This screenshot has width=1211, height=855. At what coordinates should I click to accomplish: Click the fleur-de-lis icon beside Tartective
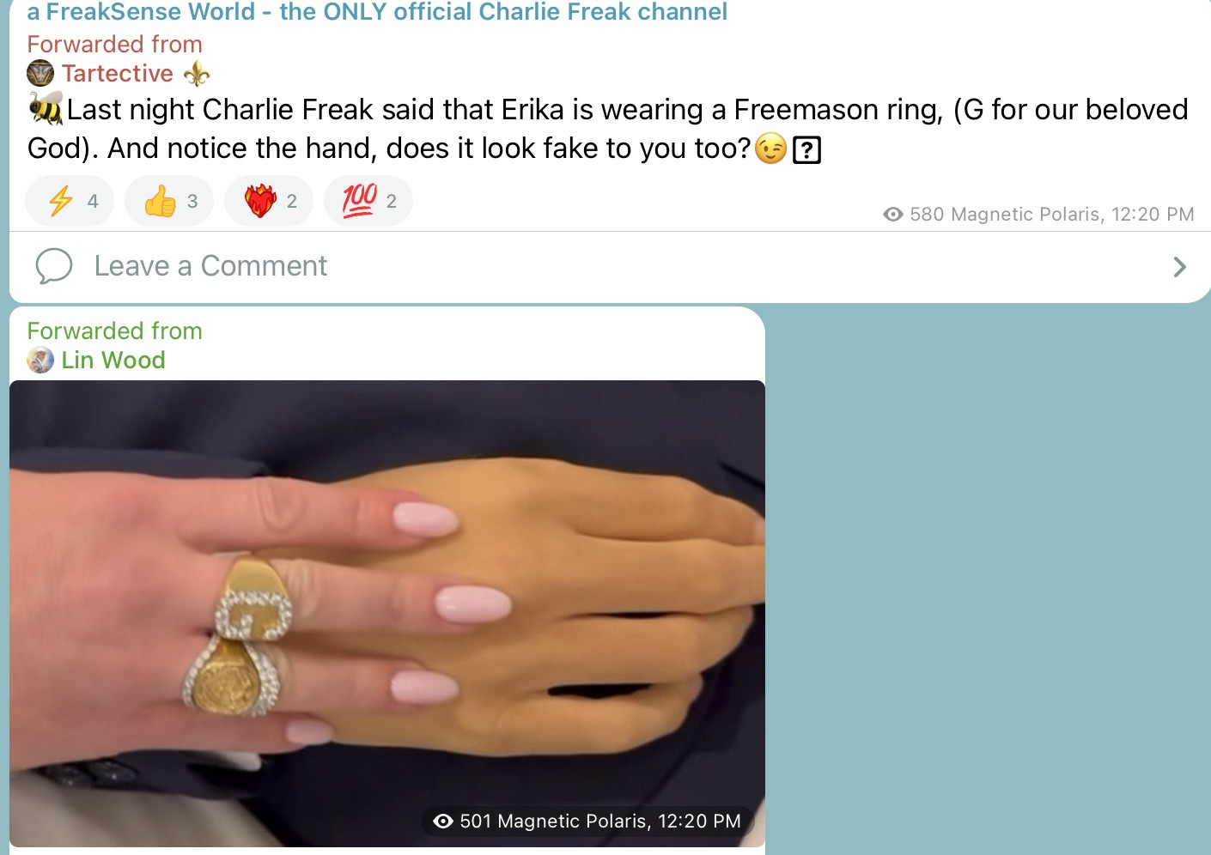(197, 74)
